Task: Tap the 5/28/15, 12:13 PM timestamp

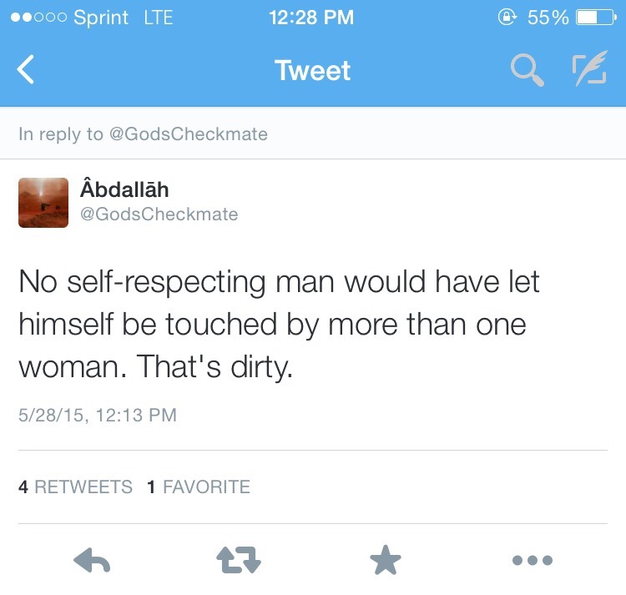Action: [x=98, y=415]
